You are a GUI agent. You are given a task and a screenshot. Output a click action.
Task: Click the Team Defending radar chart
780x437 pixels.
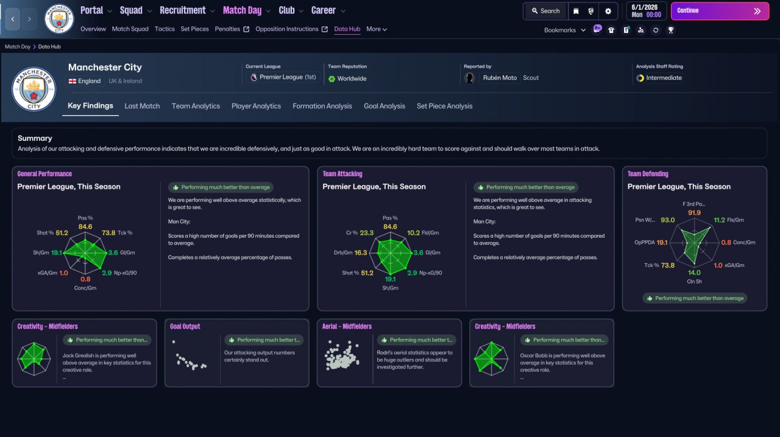click(694, 243)
